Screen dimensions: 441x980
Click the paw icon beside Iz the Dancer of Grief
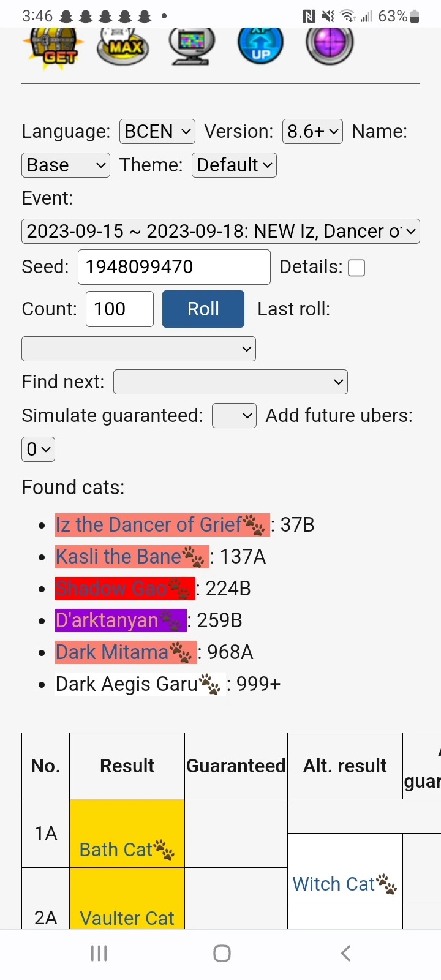tap(254, 524)
